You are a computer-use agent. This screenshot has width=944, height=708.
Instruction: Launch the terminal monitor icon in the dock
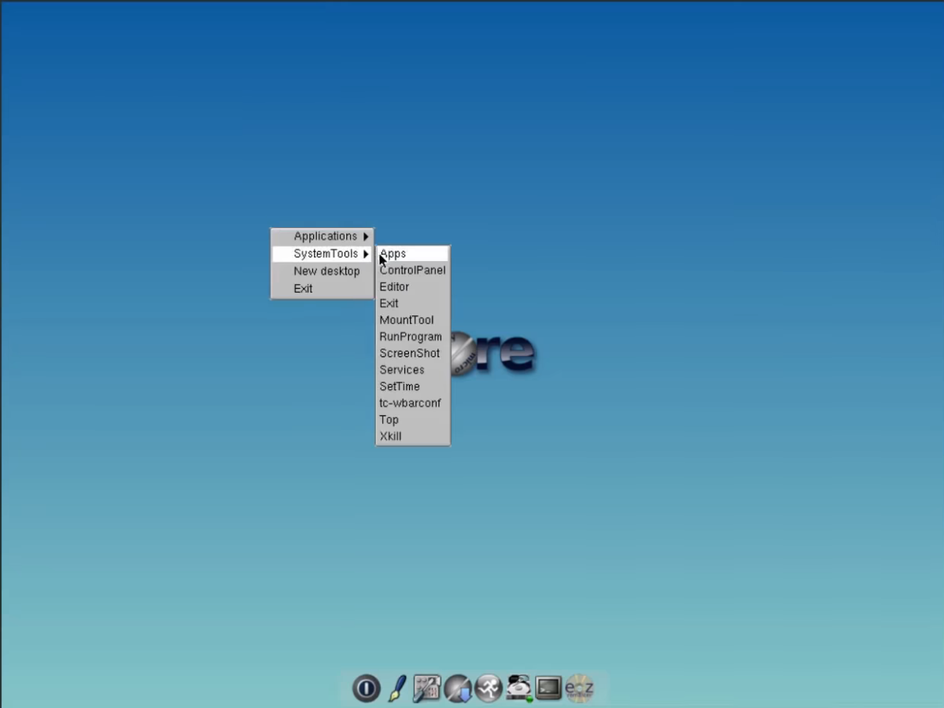tap(548, 688)
